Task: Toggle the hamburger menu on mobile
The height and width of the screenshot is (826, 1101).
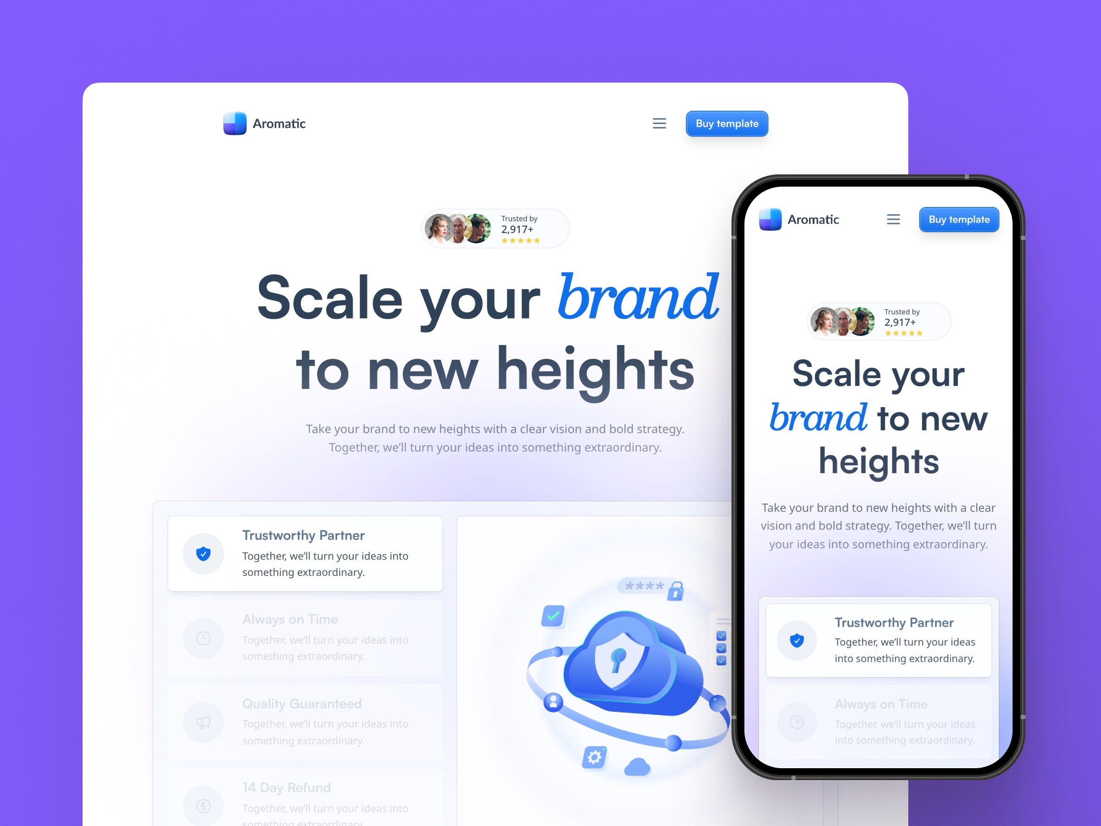Action: 891,218
